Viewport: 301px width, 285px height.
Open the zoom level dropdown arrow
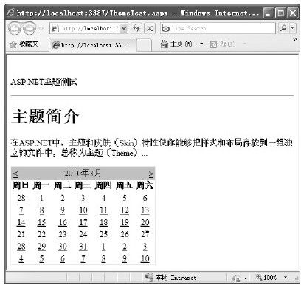(286, 277)
